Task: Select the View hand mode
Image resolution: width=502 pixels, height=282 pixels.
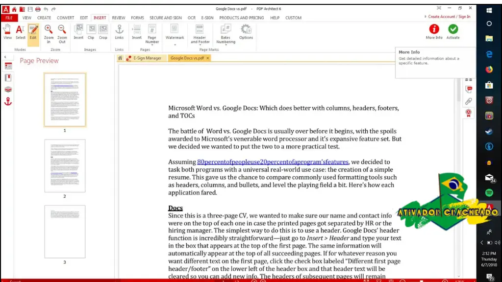Action: 7,32
